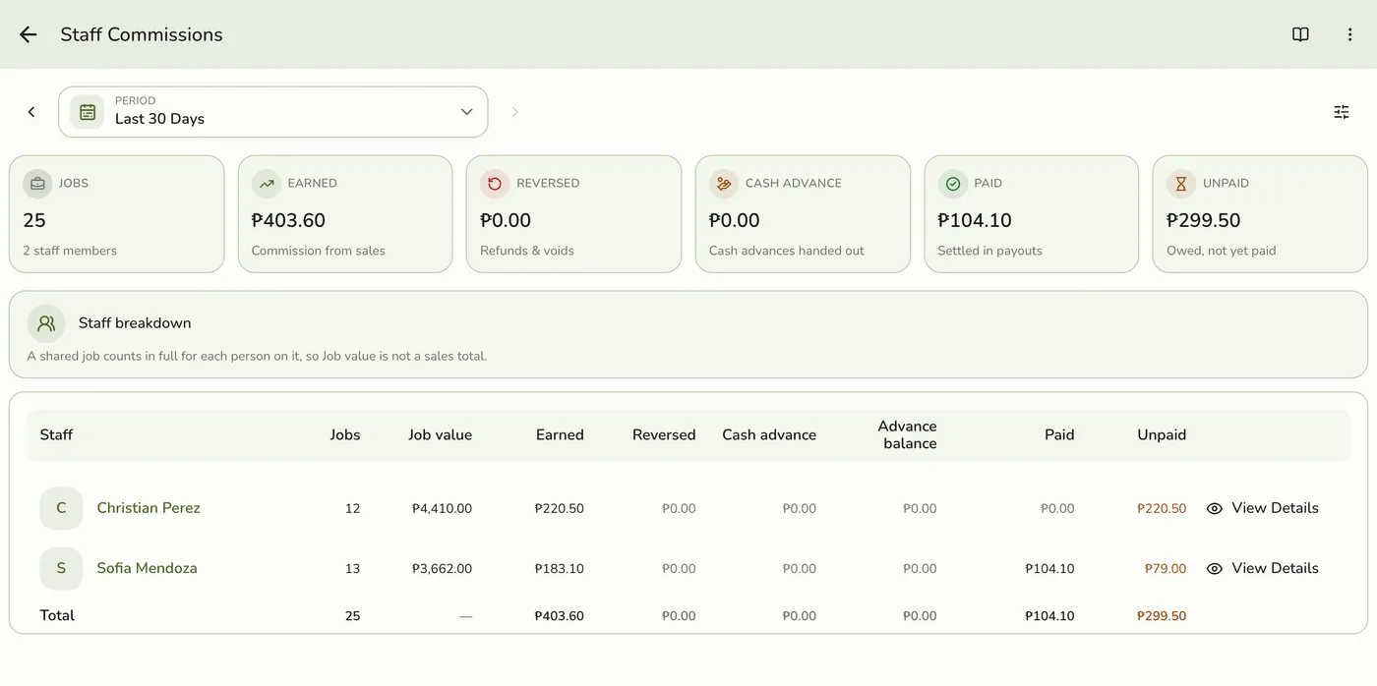Screen dimensions: 1377x686
Task: Click Christian Perez's unpaid amount ₱220.50
Action: point(1162,509)
